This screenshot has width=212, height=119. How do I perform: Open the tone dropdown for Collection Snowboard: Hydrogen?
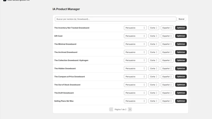point(135,60)
